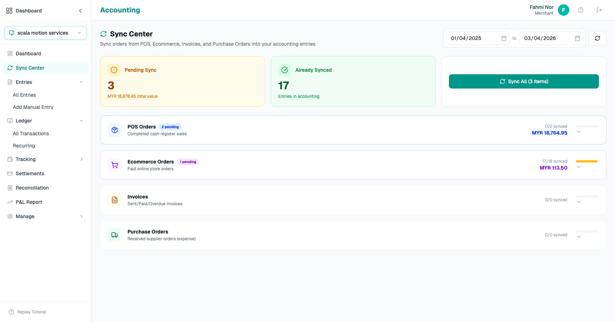615x322 pixels.
Task: Click the Ecommerce Orders sync progress bar
Action: click(587, 161)
